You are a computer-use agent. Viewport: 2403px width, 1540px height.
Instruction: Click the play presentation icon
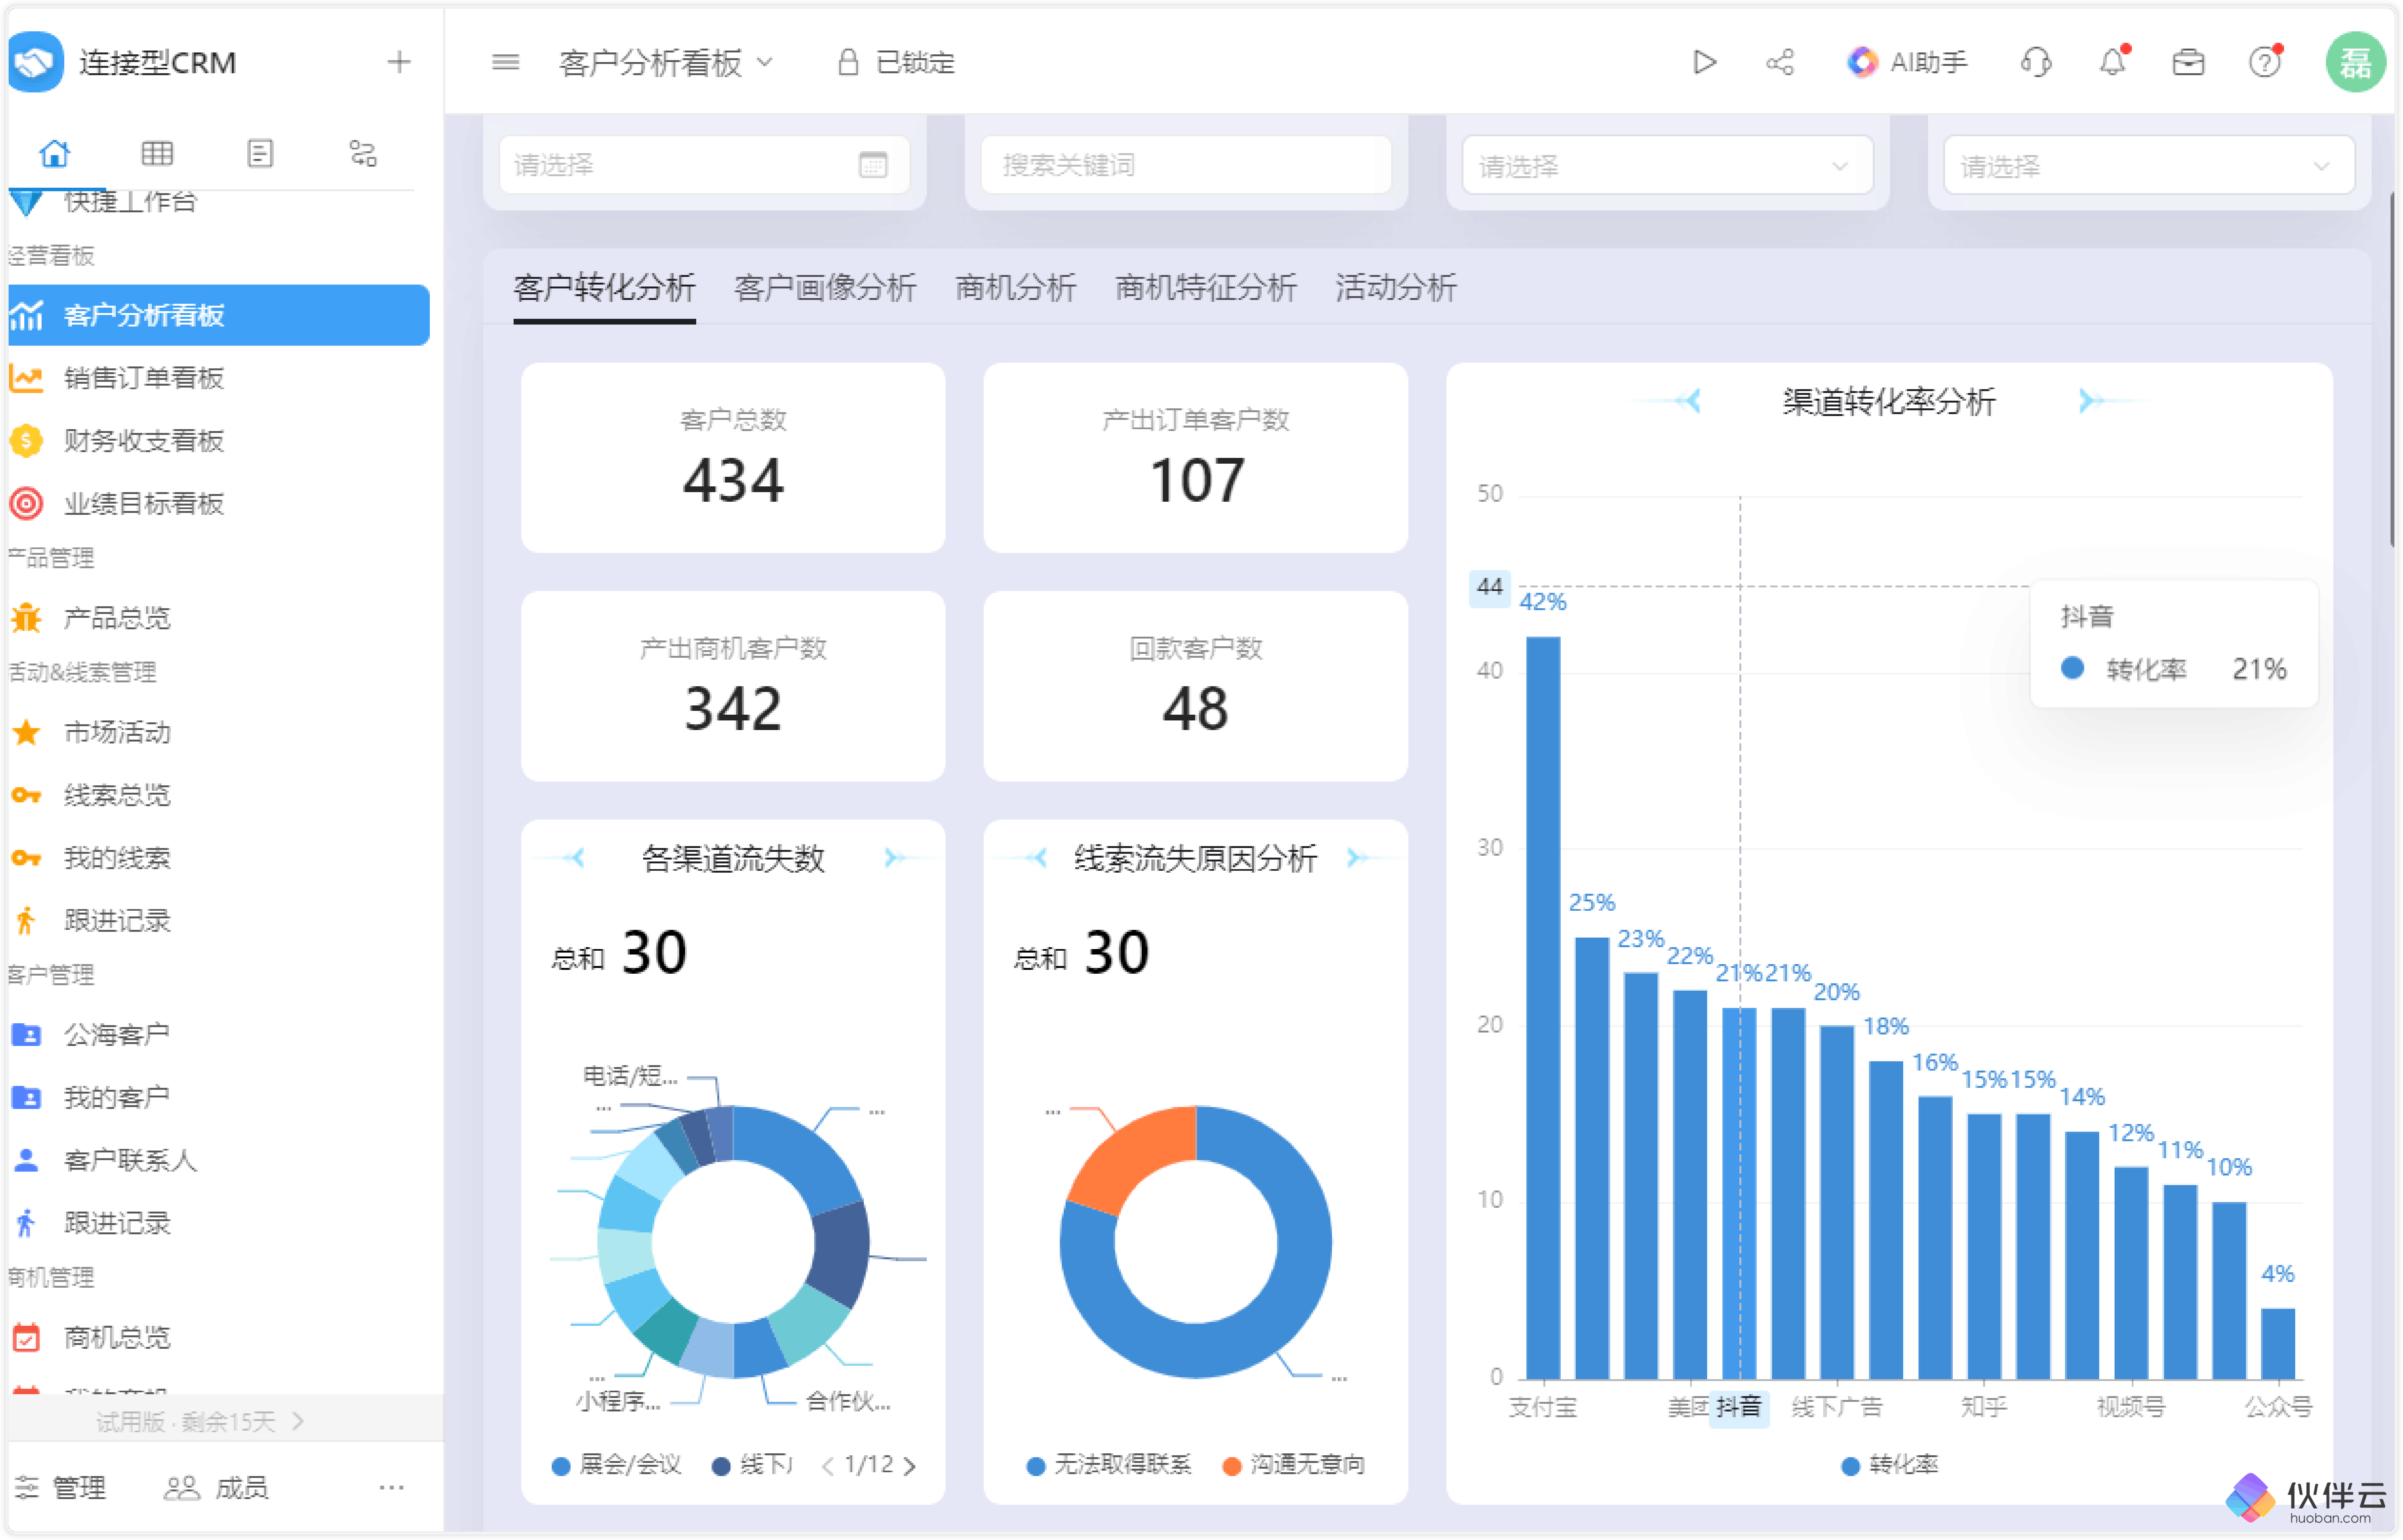click(1705, 62)
